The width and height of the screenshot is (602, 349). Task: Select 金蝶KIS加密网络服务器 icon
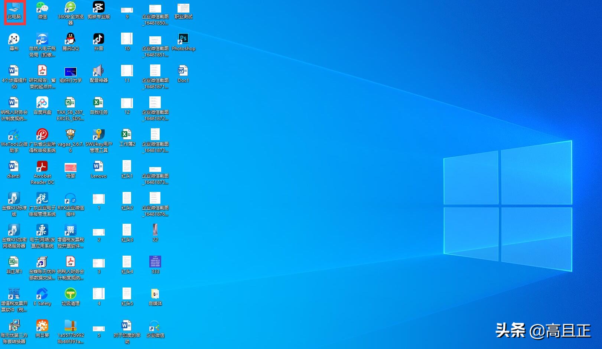tap(14, 236)
